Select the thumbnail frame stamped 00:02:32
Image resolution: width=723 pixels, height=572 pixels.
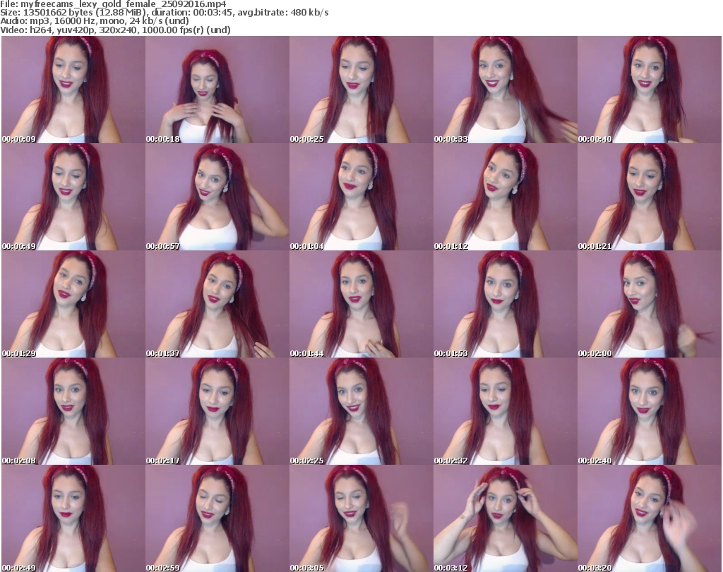coord(506,411)
